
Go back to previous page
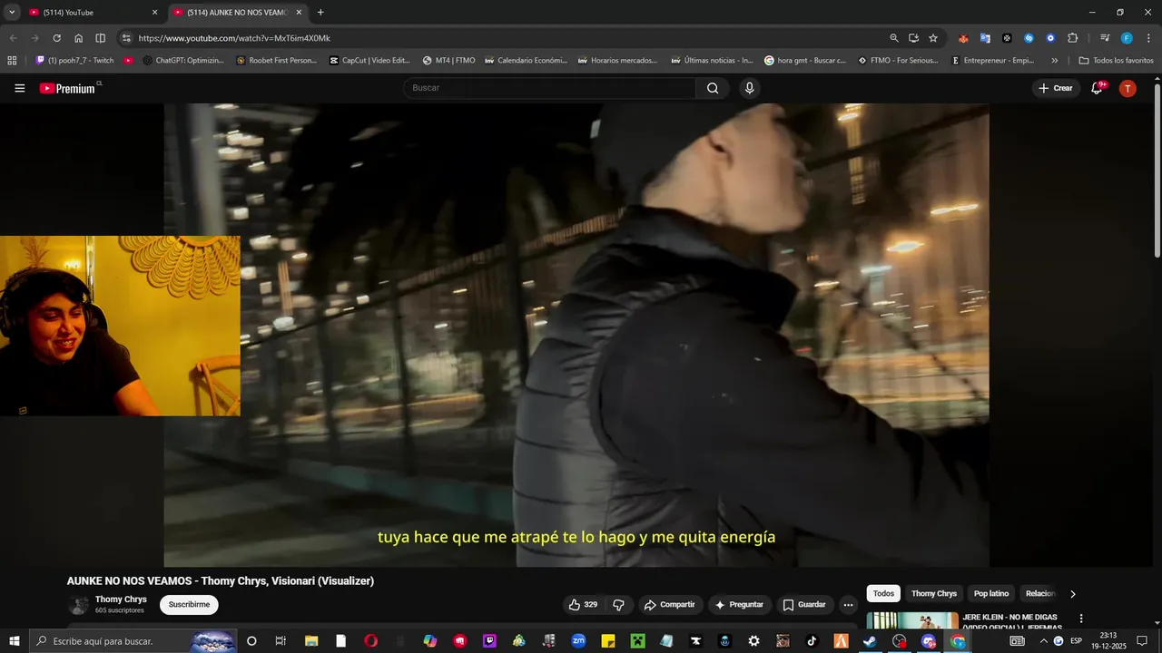(x=13, y=38)
